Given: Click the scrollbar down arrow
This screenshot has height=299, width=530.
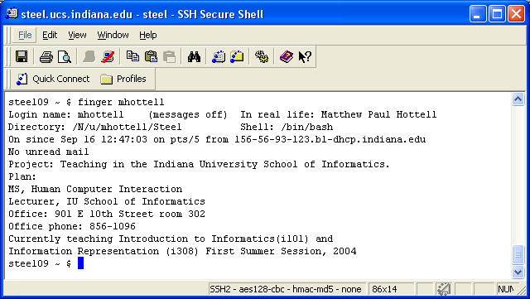Looking at the screenshot, I should (x=518, y=272).
